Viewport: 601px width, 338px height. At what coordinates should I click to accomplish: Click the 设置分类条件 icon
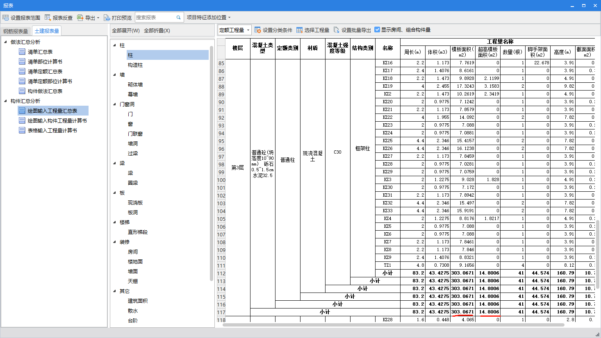click(258, 30)
